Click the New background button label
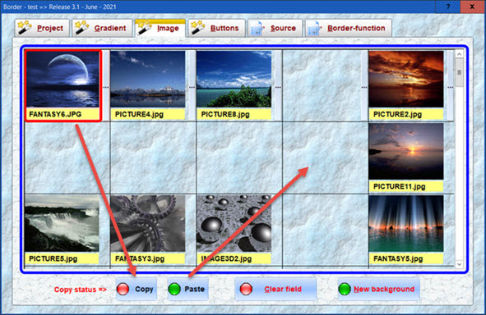The image size is (486, 315). (x=384, y=289)
